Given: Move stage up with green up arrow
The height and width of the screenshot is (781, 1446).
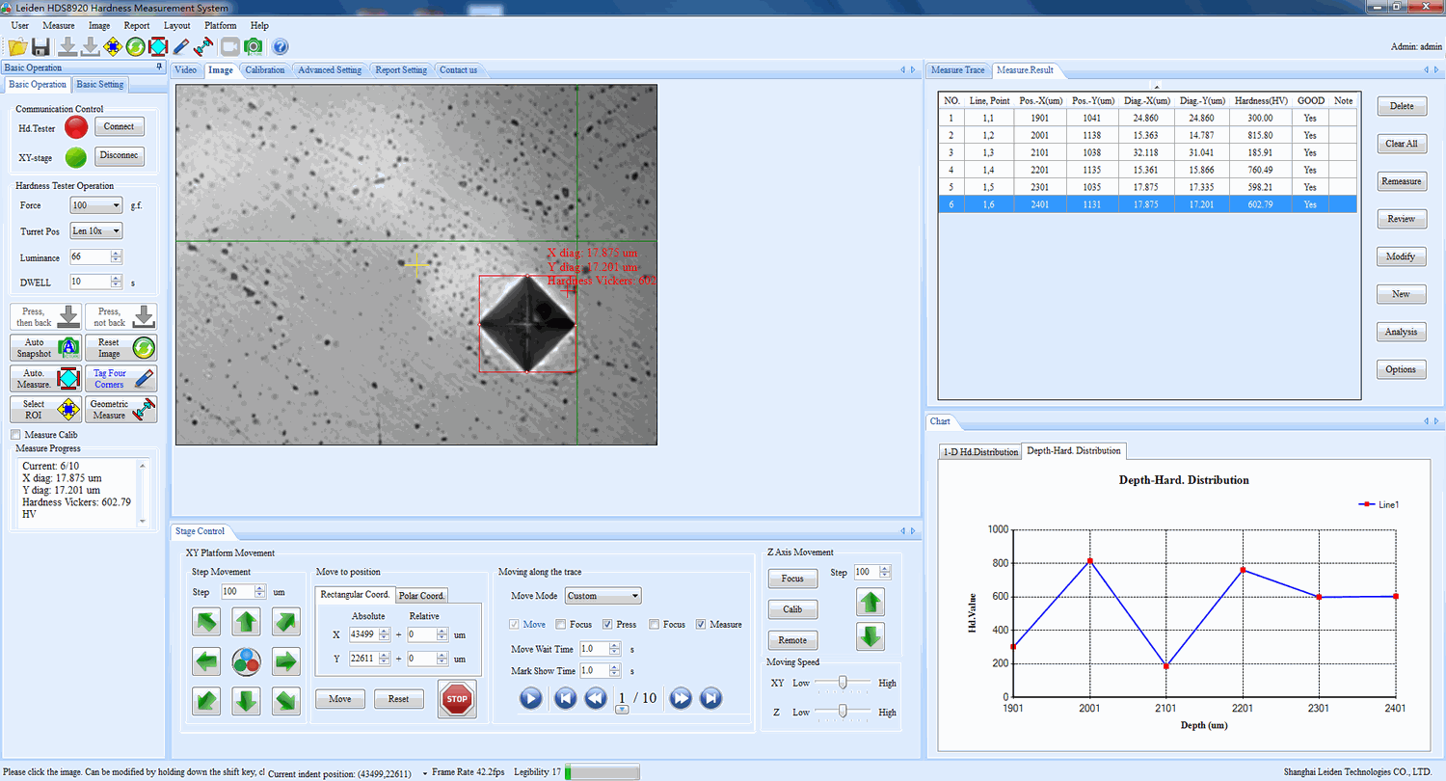Looking at the screenshot, I should click(247, 622).
